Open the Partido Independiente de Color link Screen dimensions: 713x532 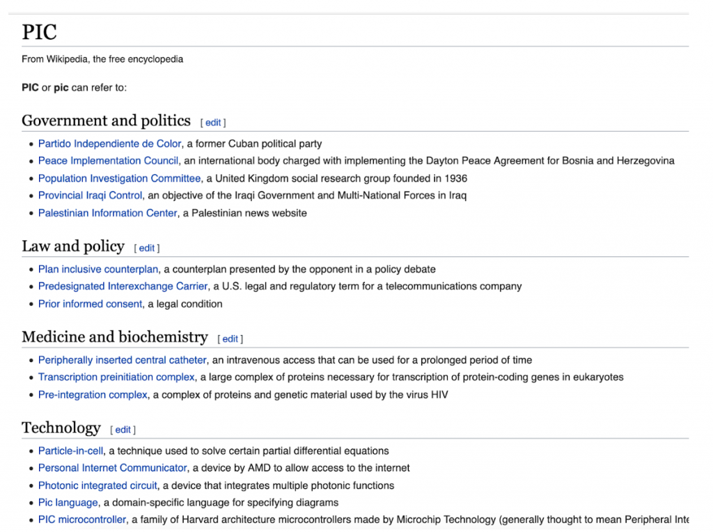point(109,144)
